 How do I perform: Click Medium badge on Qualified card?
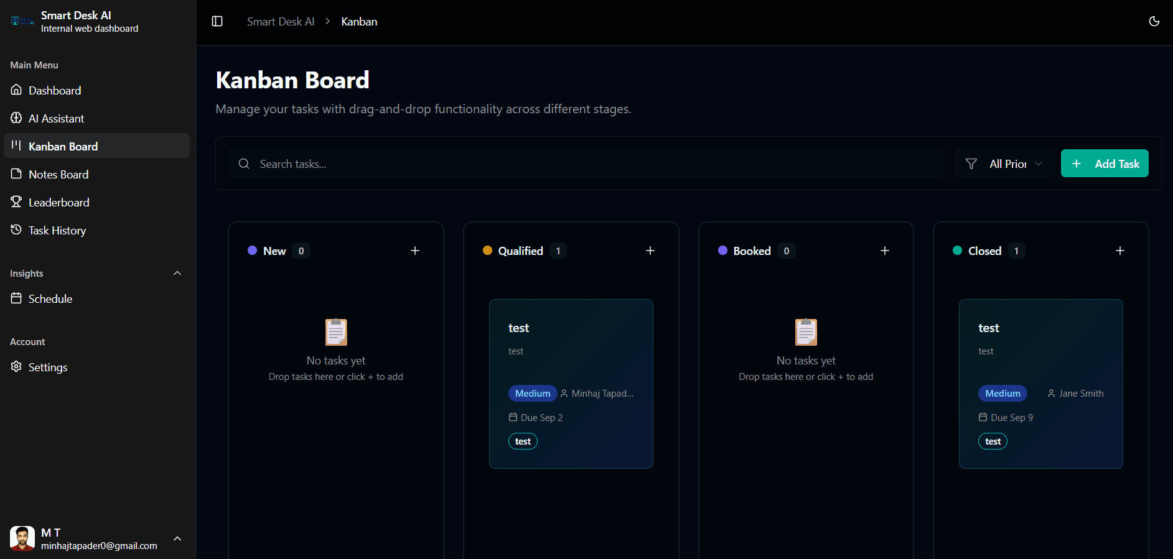tap(533, 394)
